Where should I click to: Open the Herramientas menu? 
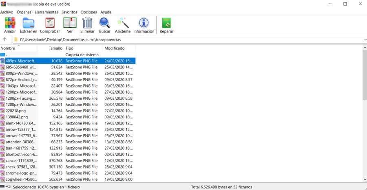click(x=46, y=12)
